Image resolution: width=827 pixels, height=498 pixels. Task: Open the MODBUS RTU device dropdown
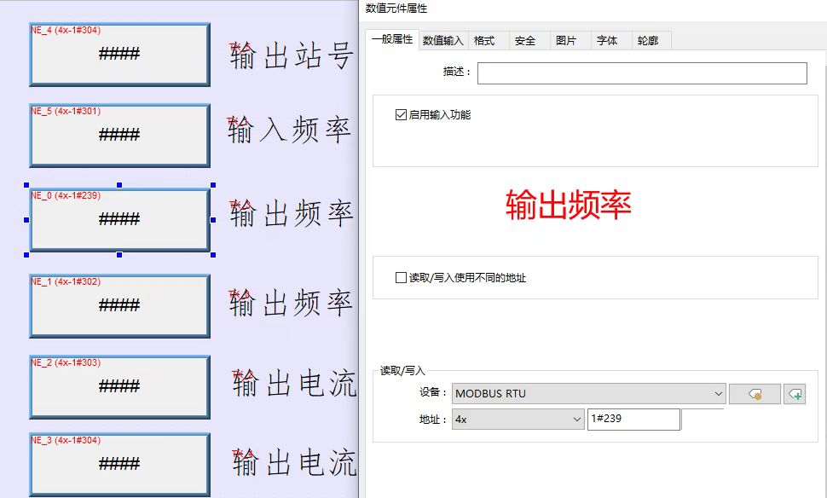tap(717, 393)
